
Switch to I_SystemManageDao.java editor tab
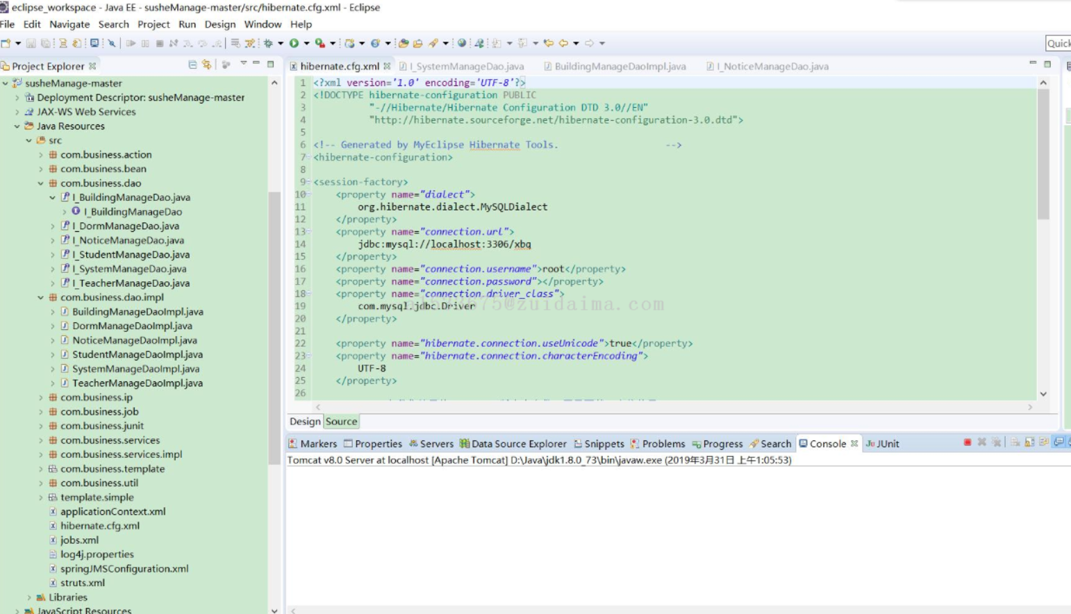coord(461,66)
